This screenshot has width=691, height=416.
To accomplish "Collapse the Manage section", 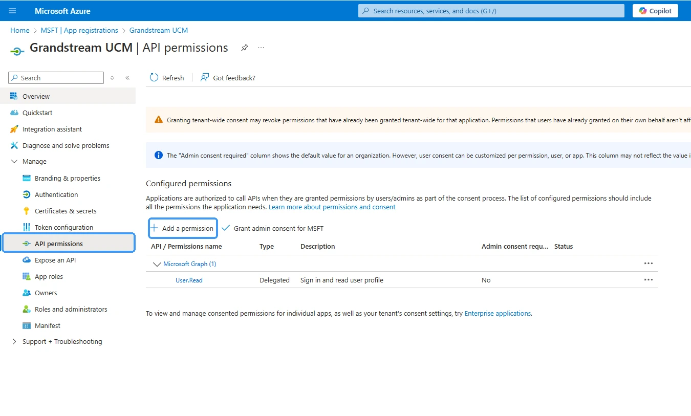I will (x=14, y=161).
